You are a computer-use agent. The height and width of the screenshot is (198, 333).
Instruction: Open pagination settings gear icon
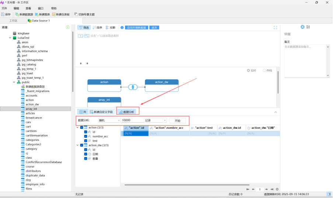pyautogui.click(x=277, y=189)
